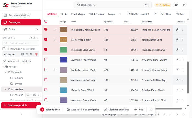The width and height of the screenshot is (192, 118).
Task: Select the Durable Paper Watch checkbox
Action: coord(46,90)
